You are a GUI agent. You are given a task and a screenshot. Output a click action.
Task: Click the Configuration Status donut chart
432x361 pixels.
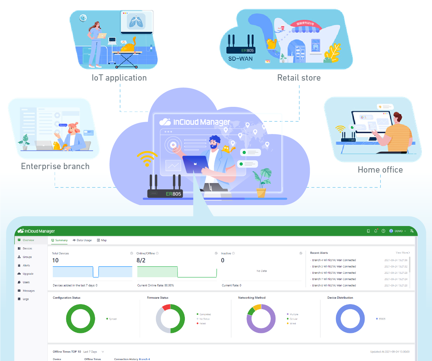[81, 319]
